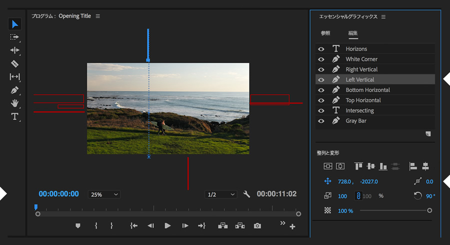
Task: Choose the Type tool
Action: [x=15, y=117]
